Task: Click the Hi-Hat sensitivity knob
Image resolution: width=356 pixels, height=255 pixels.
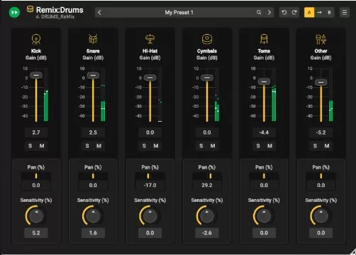Action: pos(150,216)
